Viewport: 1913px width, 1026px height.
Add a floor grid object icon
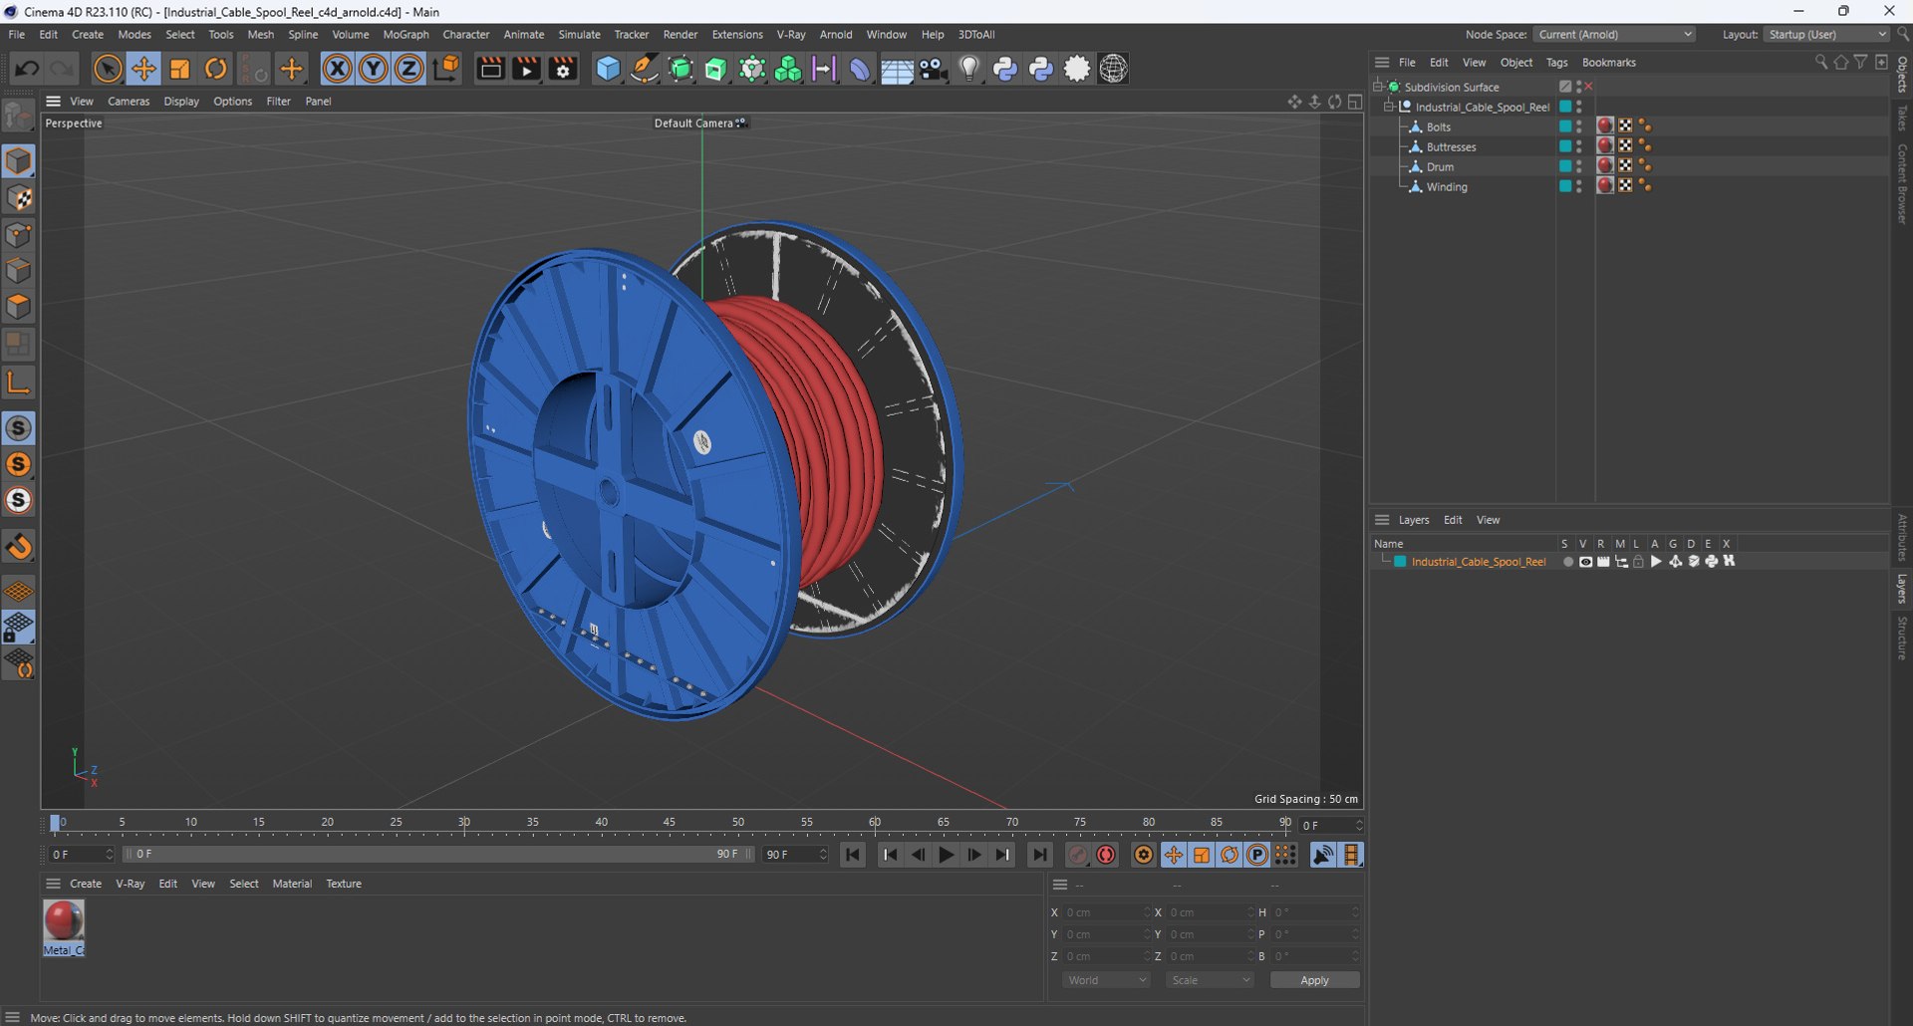(897, 71)
